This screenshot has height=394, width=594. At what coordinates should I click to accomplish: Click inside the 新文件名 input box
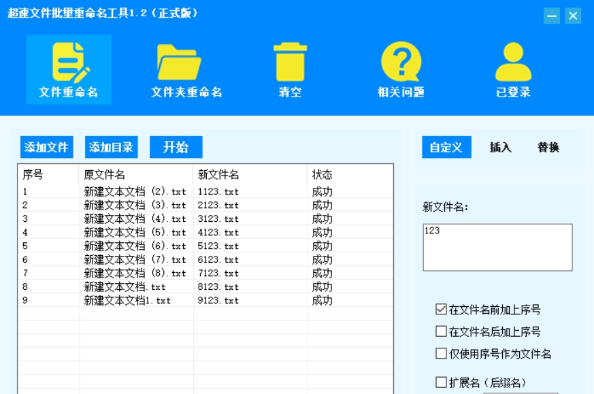[x=497, y=245]
